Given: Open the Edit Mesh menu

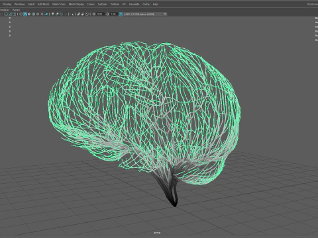Looking at the screenshot, I should [x=43, y=4].
